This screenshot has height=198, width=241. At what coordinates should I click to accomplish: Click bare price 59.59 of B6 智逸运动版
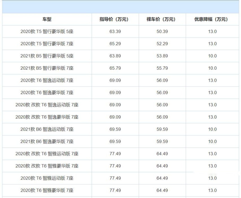click(x=162, y=129)
